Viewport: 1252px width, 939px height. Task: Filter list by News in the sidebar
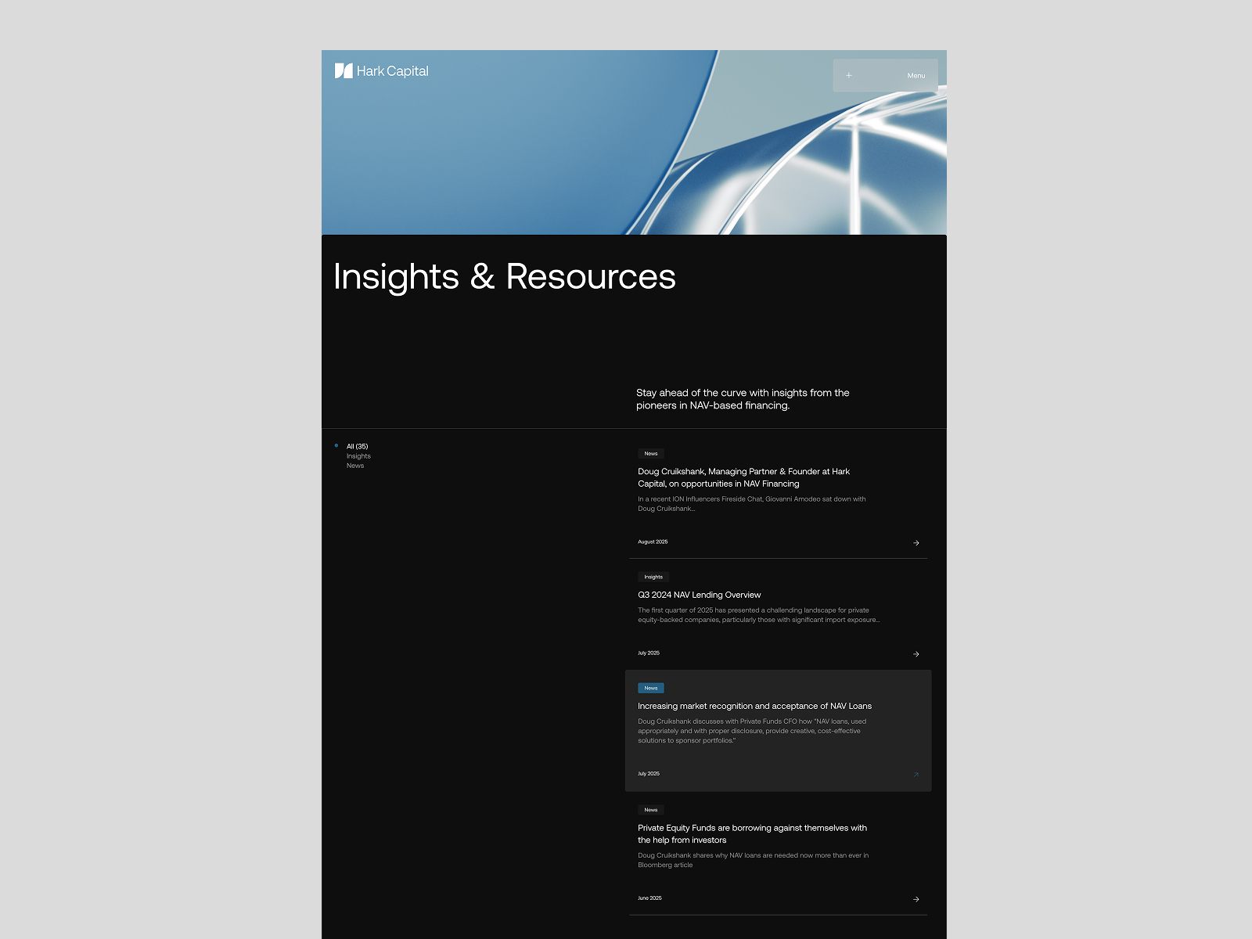(x=355, y=466)
